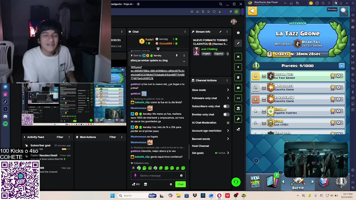Open Dropbox from the taskbar
This screenshot has height=200, width=356.
(x=195, y=196)
